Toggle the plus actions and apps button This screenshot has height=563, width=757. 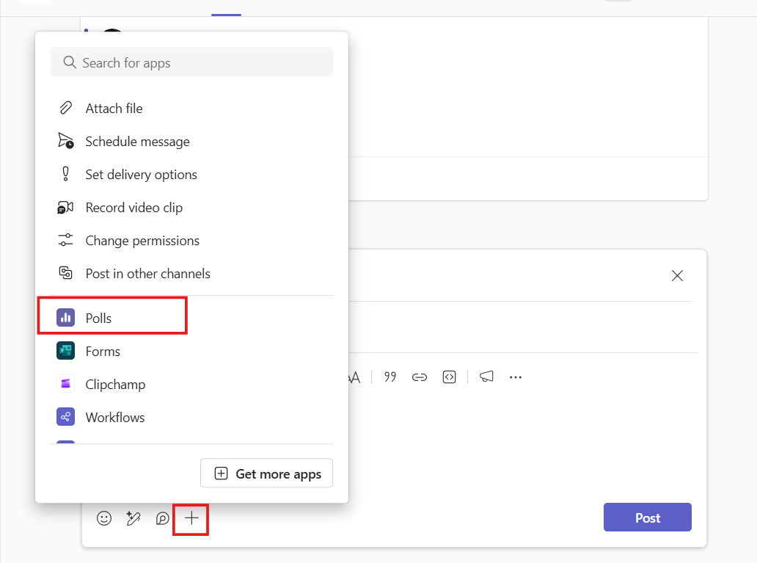click(x=191, y=518)
